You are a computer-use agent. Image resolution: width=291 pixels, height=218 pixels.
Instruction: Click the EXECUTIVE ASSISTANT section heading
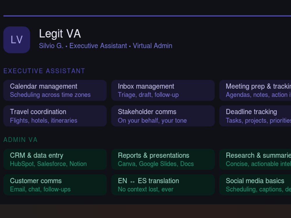click(44, 71)
